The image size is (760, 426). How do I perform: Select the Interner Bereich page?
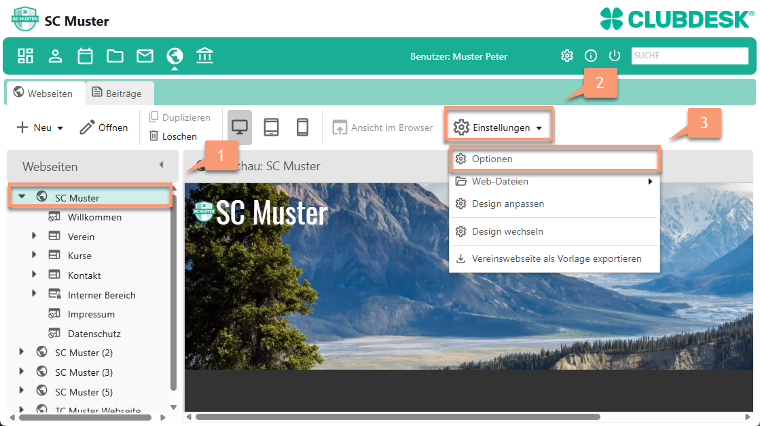(x=102, y=295)
